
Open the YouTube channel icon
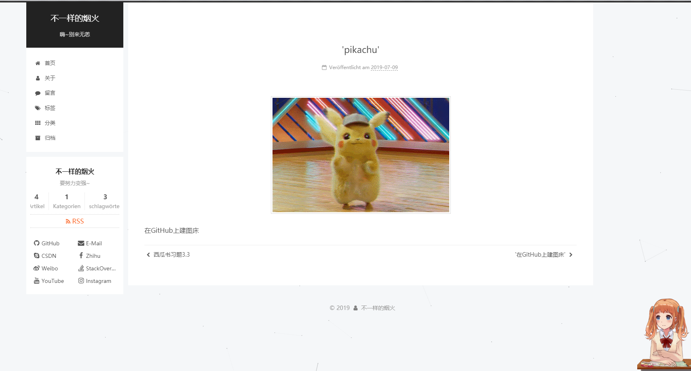[x=36, y=280]
